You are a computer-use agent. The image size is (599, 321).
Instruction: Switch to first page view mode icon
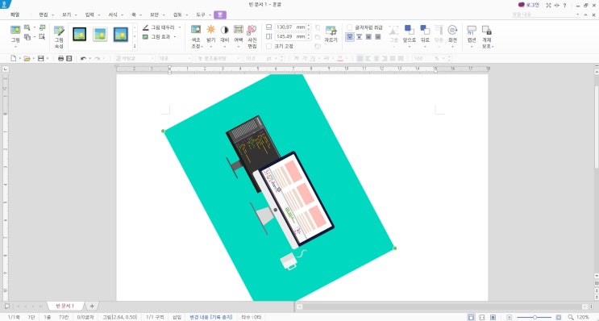click(472, 317)
